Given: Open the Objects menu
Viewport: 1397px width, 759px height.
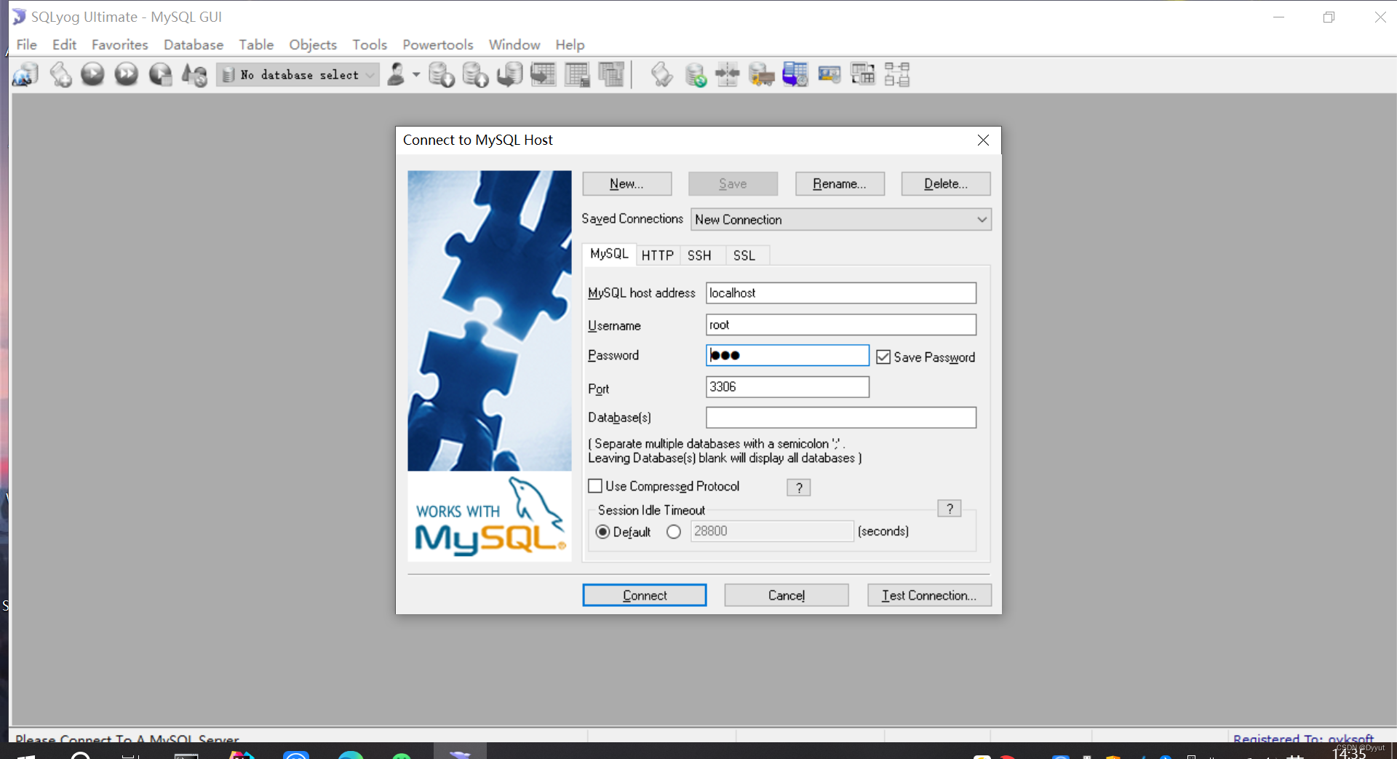Looking at the screenshot, I should click(x=313, y=44).
